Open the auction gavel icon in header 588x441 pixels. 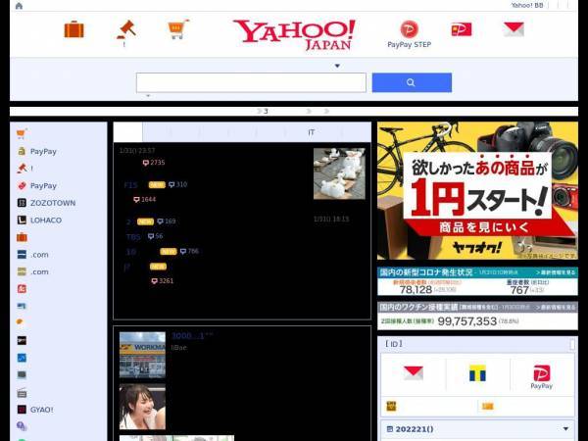126,29
